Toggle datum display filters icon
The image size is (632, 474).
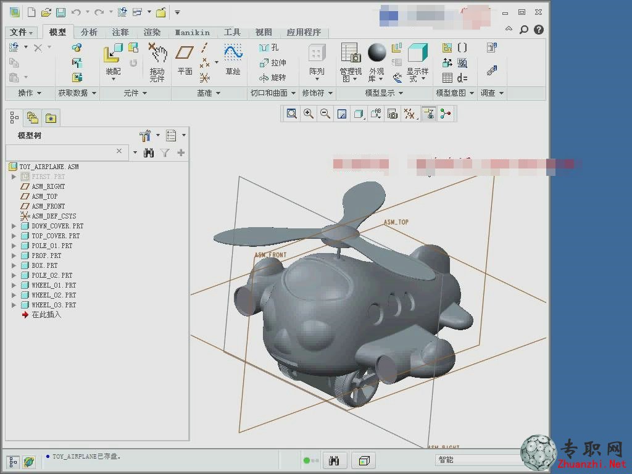(x=410, y=114)
